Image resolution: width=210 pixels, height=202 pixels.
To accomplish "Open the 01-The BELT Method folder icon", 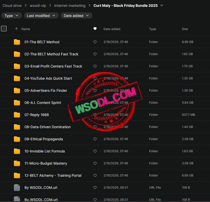I will click(17, 42).
